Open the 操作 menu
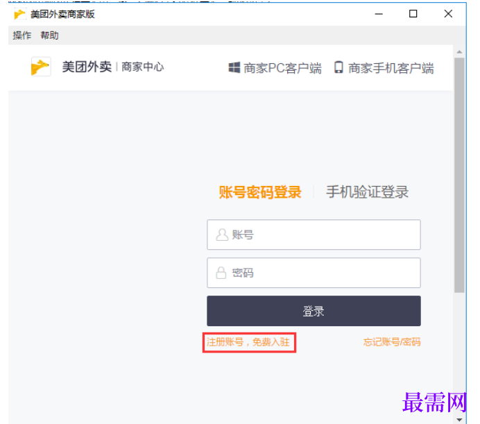 coord(22,35)
